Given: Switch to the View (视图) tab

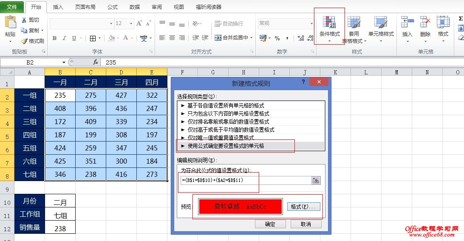Looking at the screenshot, I should pyautogui.click(x=179, y=7).
